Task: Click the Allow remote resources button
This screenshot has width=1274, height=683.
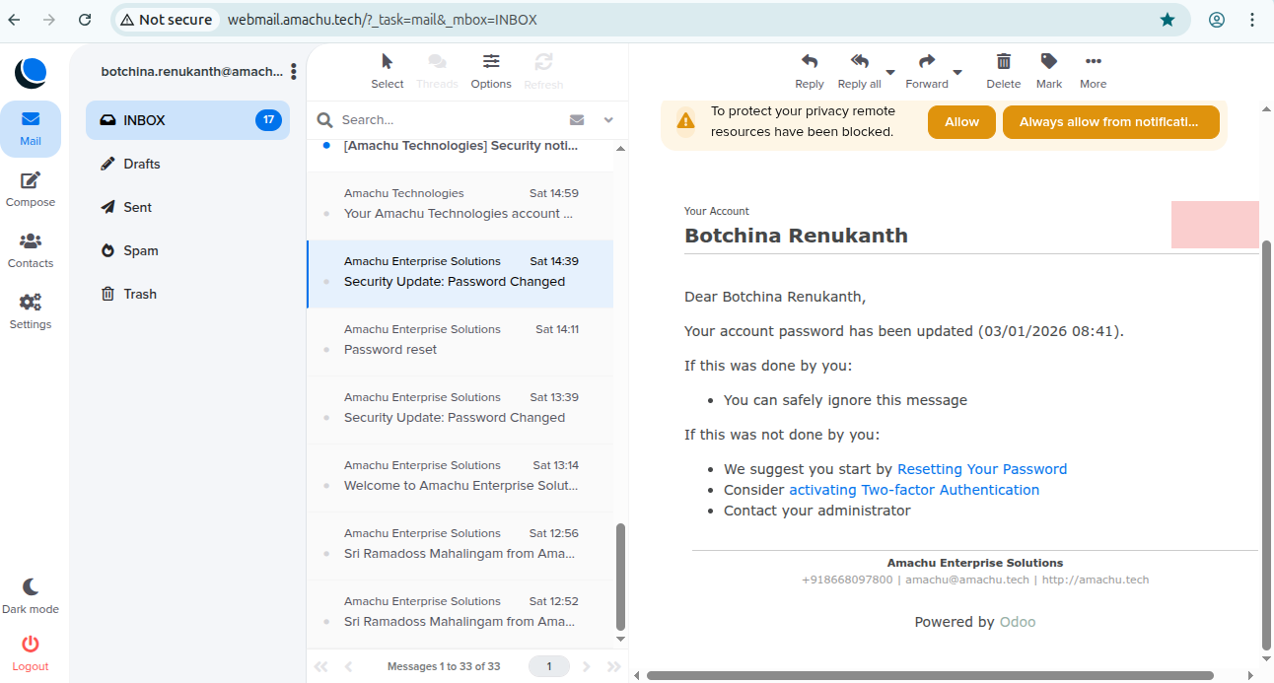Action: (x=961, y=122)
